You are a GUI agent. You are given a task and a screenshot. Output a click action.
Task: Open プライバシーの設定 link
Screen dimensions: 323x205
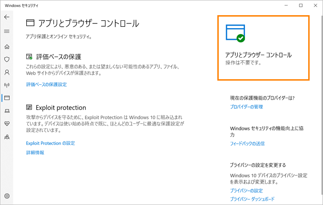coord(246,191)
